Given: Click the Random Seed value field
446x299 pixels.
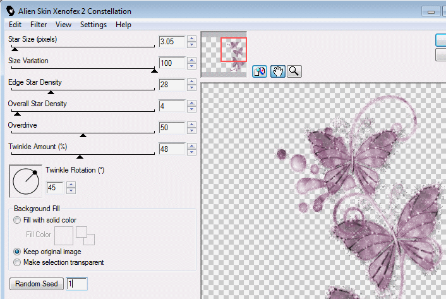Looking at the screenshot, I should pyautogui.click(x=77, y=284).
